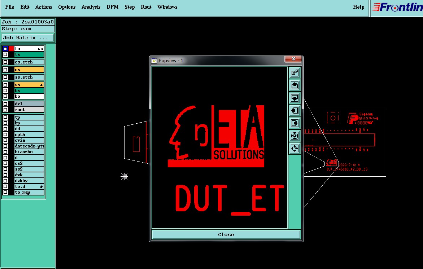This screenshot has height=269, width=423.
Task: Select layer name cvia
Action: (x=29, y=140)
